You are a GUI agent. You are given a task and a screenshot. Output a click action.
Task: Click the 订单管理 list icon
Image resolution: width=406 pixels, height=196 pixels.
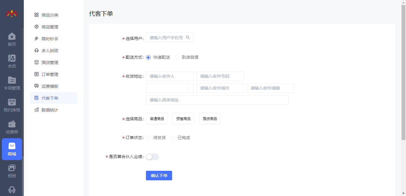(37, 74)
